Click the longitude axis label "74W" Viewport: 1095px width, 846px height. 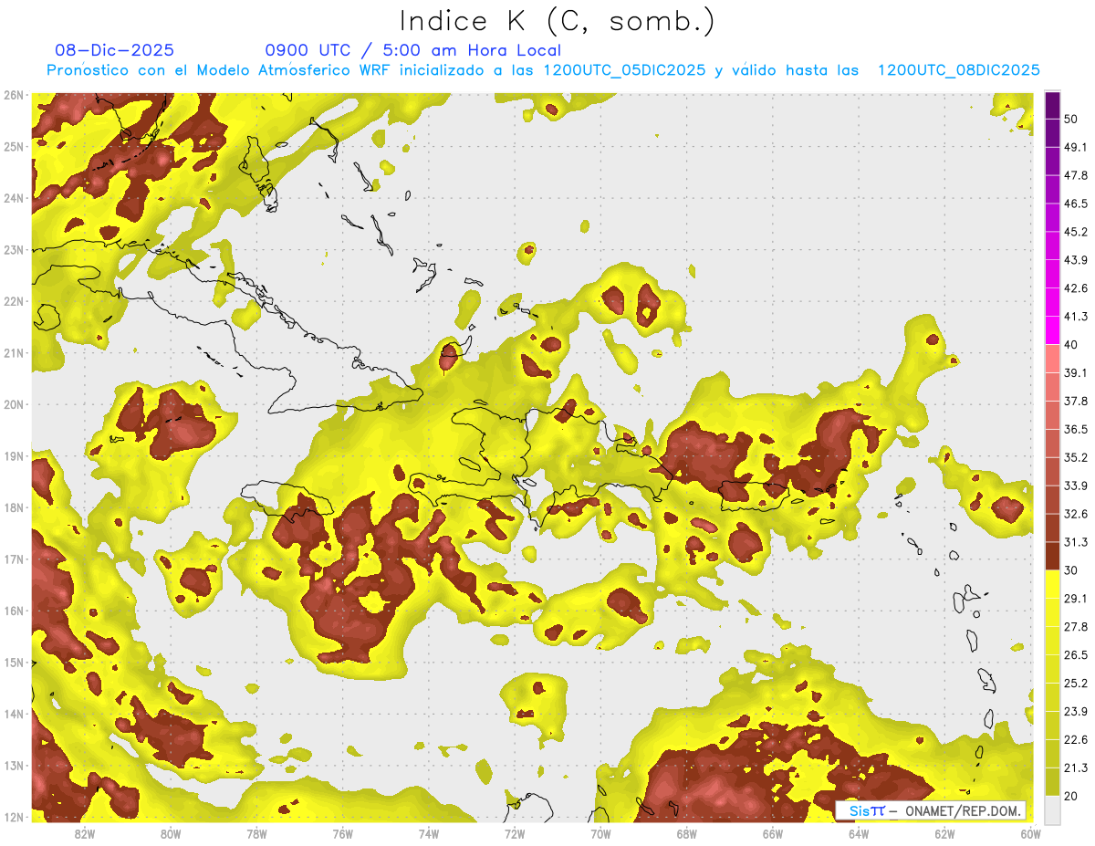pos(429,833)
